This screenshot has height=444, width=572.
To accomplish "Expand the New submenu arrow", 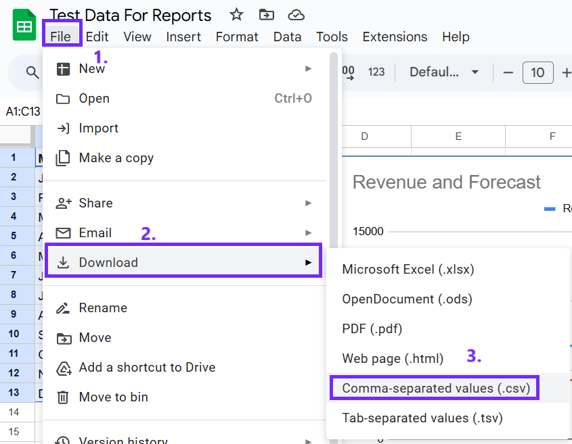I will [x=309, y=68].
